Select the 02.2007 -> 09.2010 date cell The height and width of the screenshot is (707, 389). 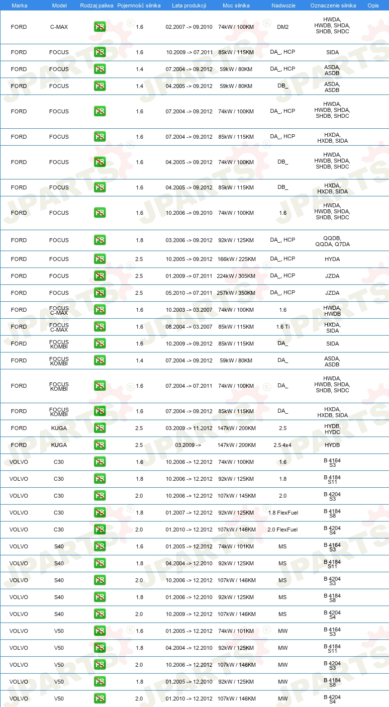pyautogui.click(x=189, y=27)
